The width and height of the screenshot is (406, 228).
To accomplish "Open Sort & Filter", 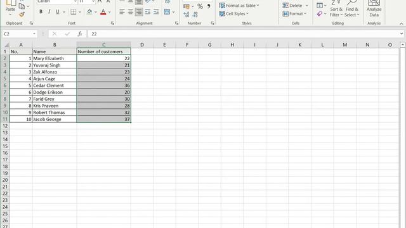I will coord(336,8).
